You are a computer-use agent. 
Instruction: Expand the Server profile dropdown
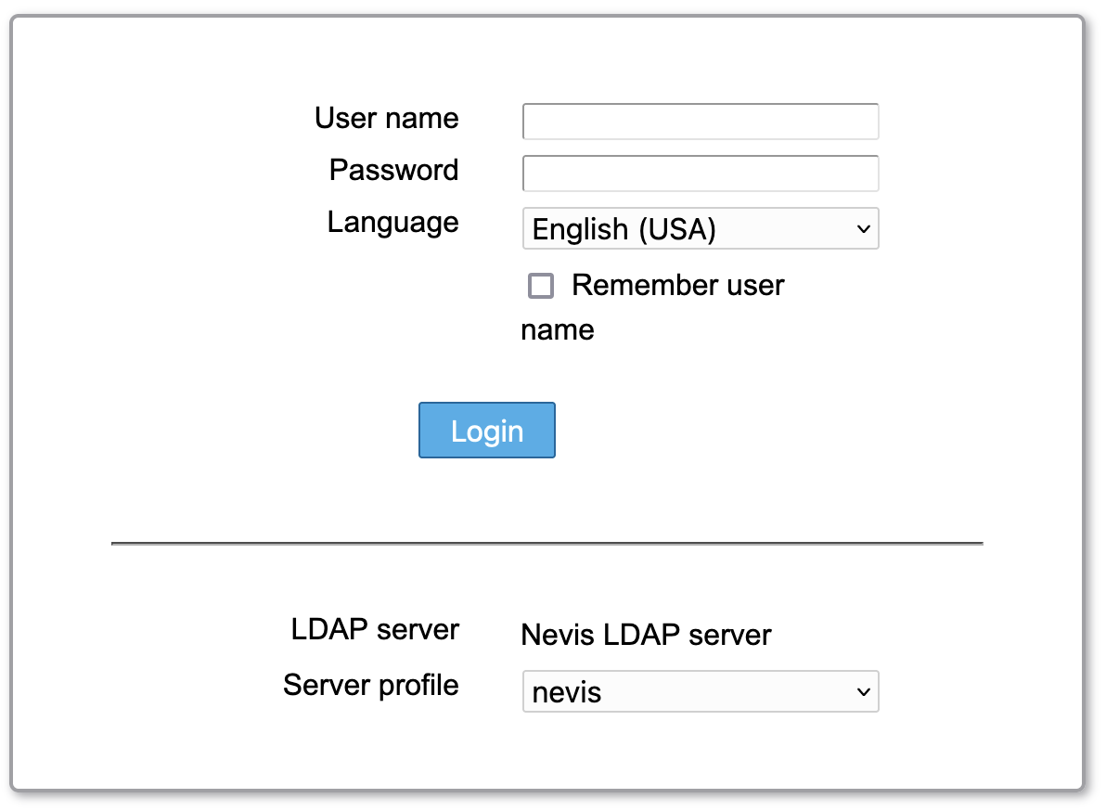point(700,692)
